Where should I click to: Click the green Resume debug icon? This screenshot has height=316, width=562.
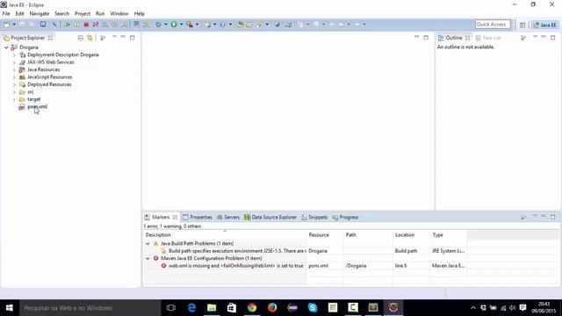(67, 25)
